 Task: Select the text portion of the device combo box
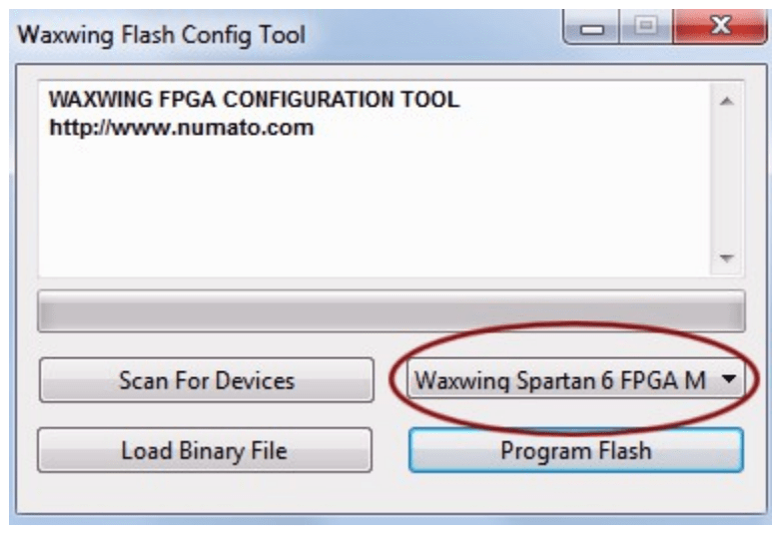click(559, 380)
